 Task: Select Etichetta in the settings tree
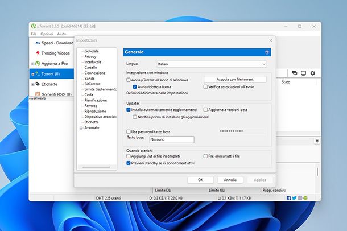pos(92,122)
